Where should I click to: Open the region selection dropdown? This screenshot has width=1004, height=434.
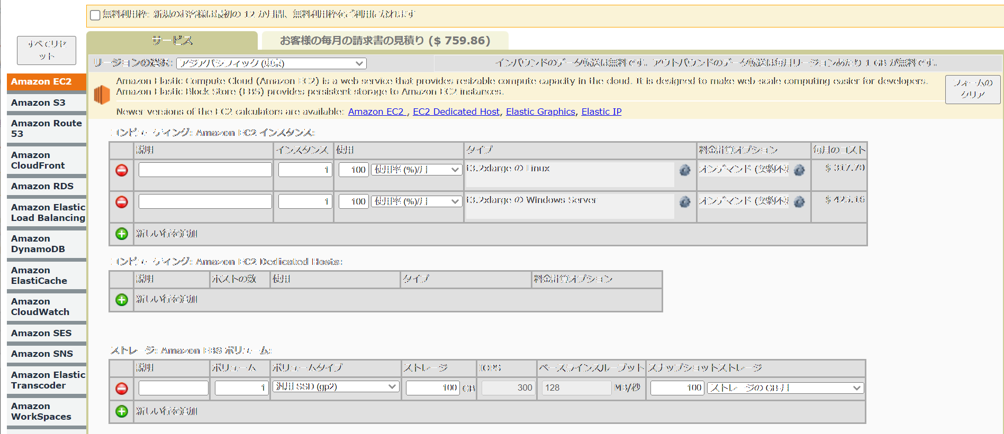271,63
